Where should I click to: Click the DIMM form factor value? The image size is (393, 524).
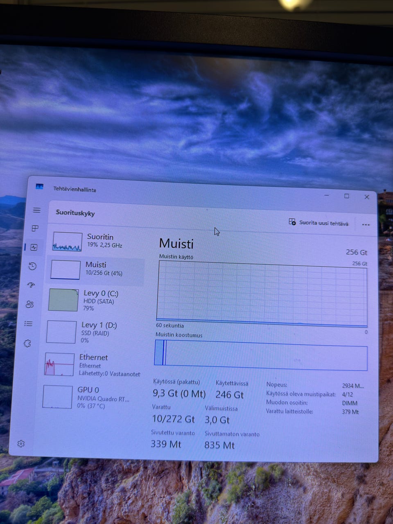pyautogui.click(x=350, y=403)
